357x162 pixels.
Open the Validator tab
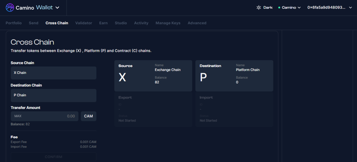click(x=84, y=23)
